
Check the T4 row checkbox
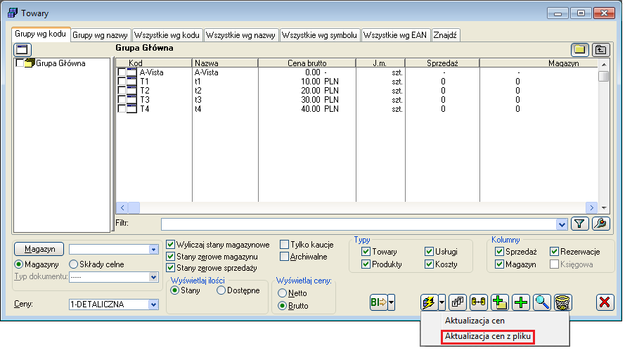coord(122,109)
